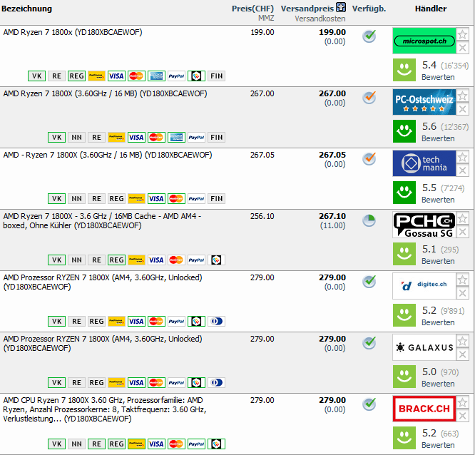Viewport: 475px width, 455px height.
Task: Click the Diners Club icon in digitec.ch row
Action: click(x=216, y=321)
